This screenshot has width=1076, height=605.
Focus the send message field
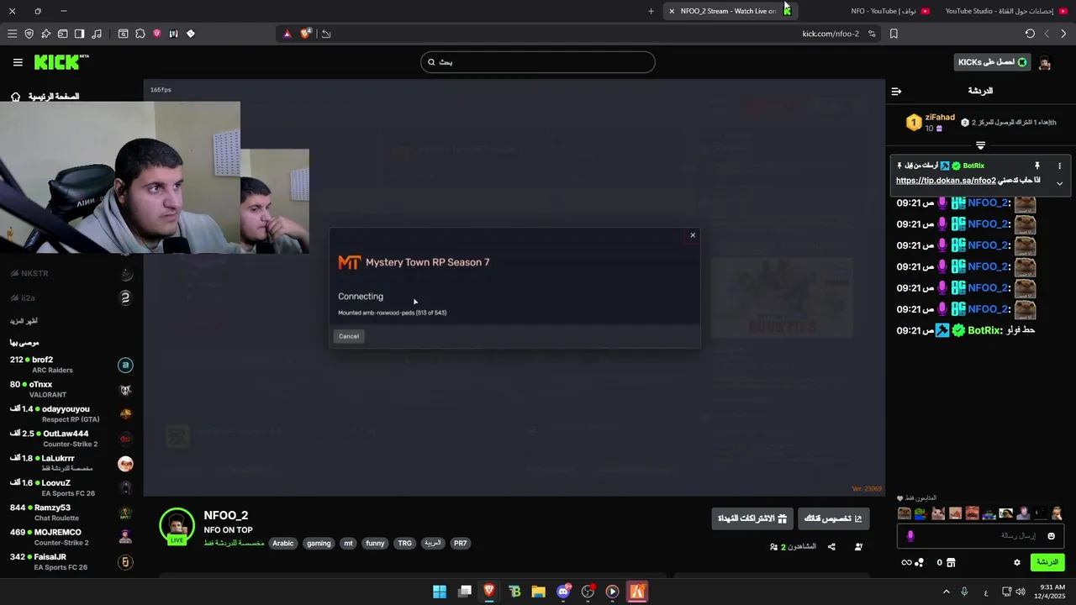[x=980, y=536]
